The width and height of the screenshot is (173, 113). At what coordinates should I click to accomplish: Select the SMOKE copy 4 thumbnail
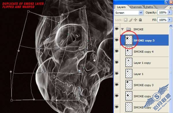coord(129,51)
